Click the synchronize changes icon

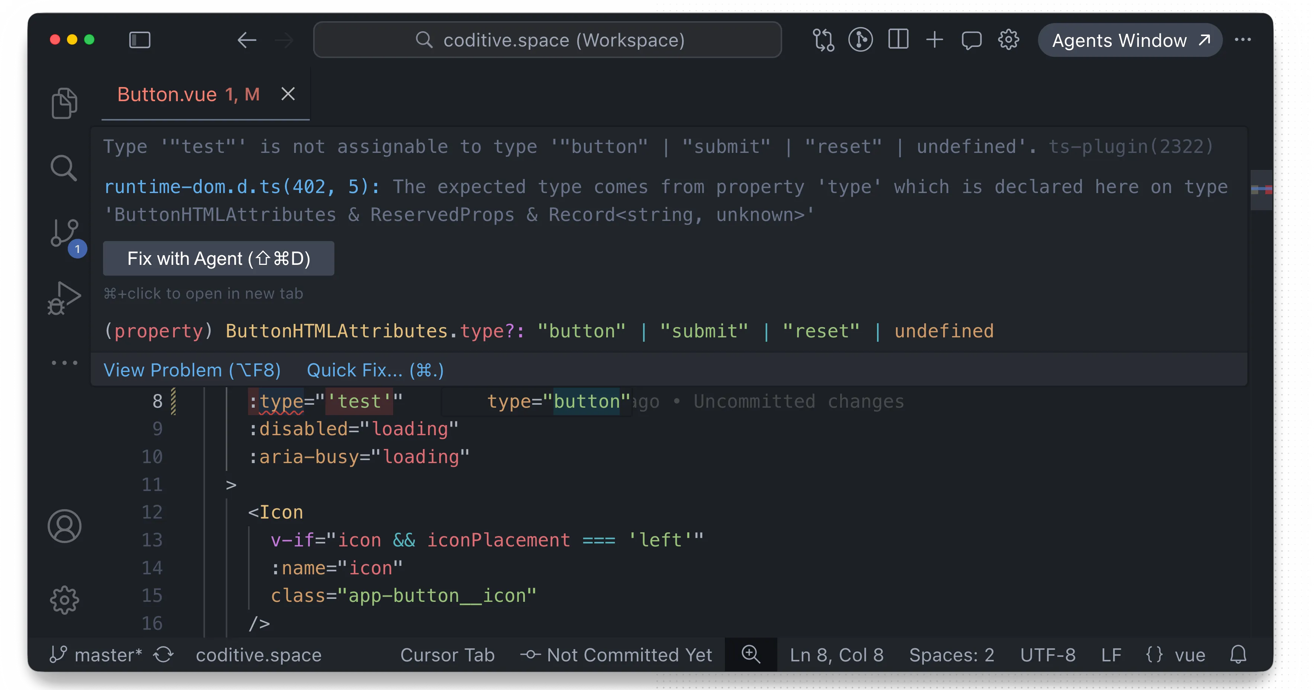[164, 654]
